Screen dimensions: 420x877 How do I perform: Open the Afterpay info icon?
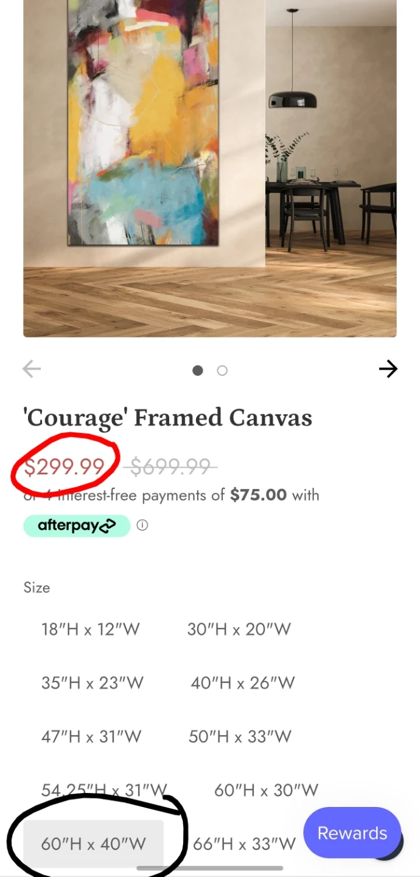click(142, 526)
